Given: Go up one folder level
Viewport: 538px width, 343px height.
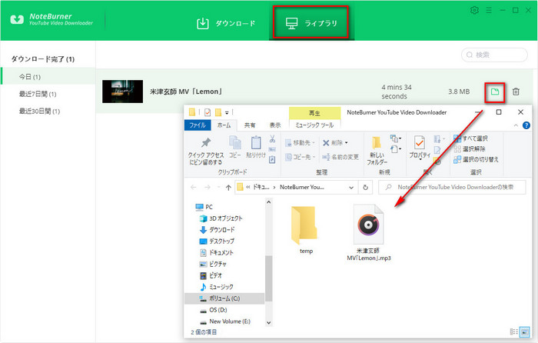Looking at the screenshot, I should tap(228, 187).
